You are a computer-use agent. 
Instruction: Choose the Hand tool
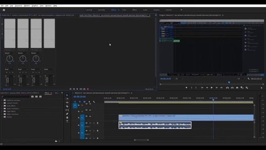67,117
